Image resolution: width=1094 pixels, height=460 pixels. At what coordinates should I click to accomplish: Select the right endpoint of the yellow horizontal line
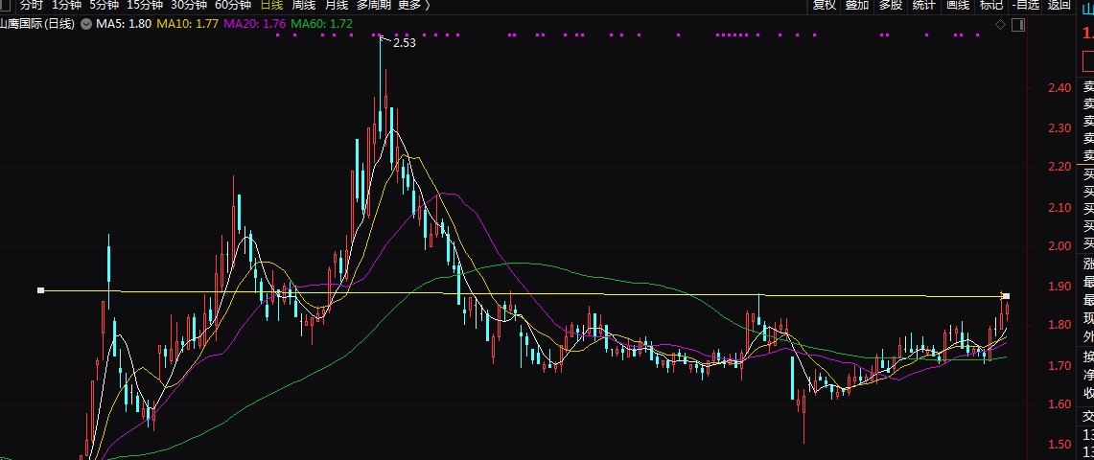click(1006, 296)
